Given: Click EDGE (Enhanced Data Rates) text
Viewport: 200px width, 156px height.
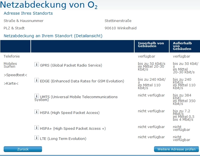Looking at the screenshot, I should pyautogui.click(x=82, y=81).
